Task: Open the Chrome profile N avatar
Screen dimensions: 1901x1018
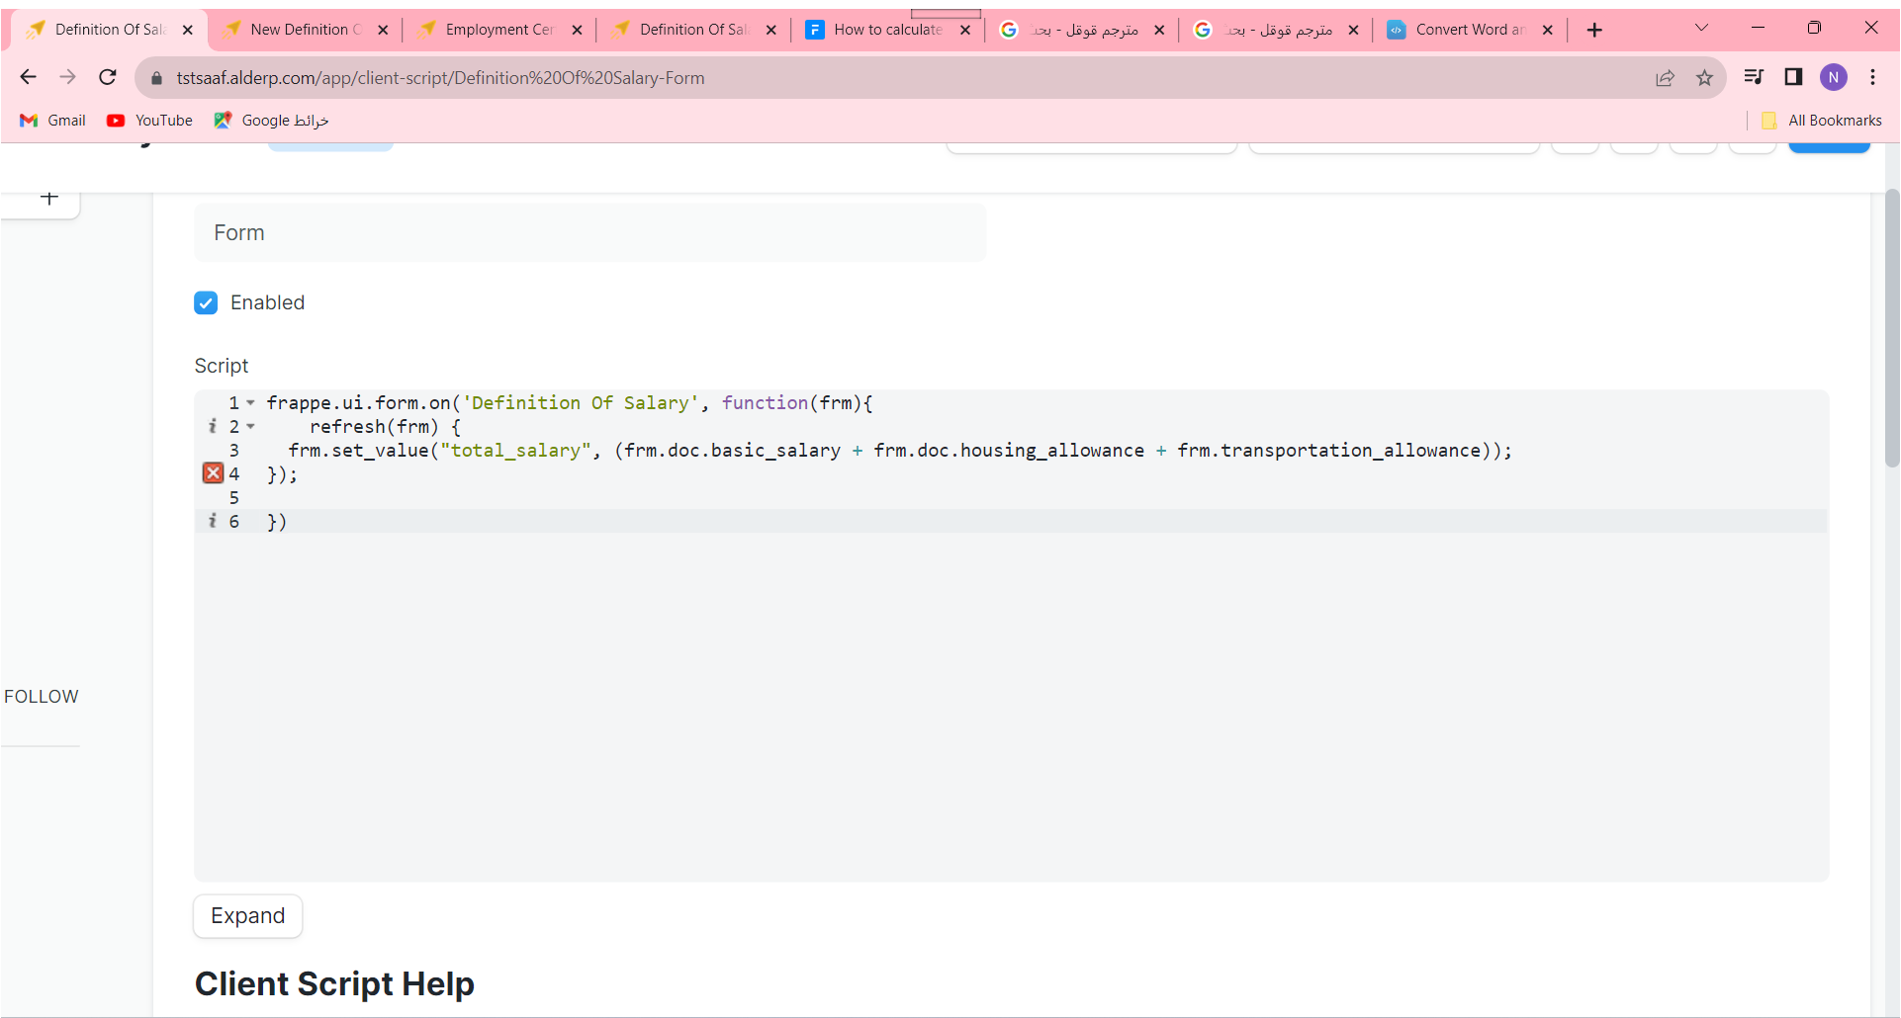Action: pyautogui.click(x=1833, y=77)
